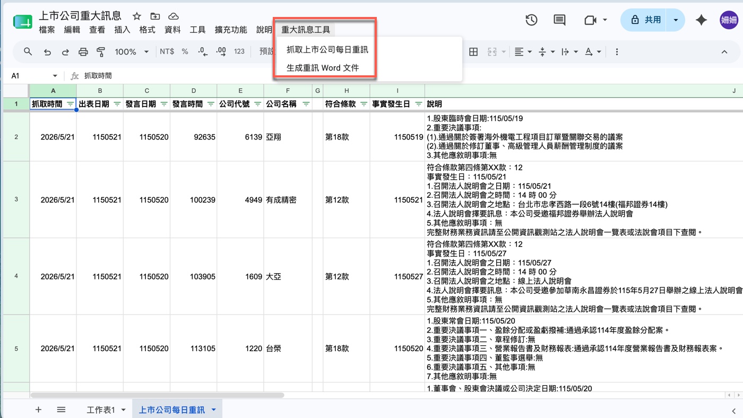Open the comments panel icon

coord(559,20)
